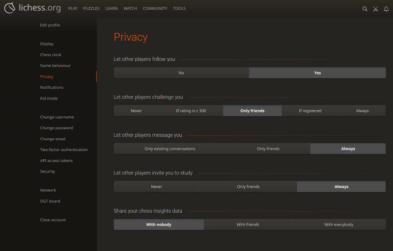
Task: Open the search magnifier icon
Action: 365,9
